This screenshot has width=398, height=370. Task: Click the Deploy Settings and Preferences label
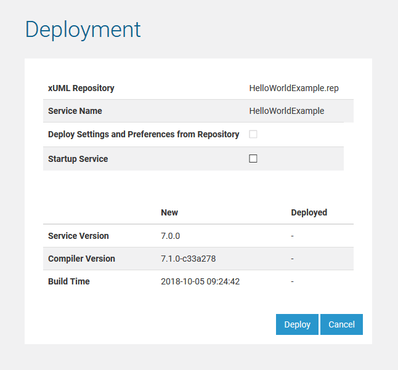tap(144, 134)
